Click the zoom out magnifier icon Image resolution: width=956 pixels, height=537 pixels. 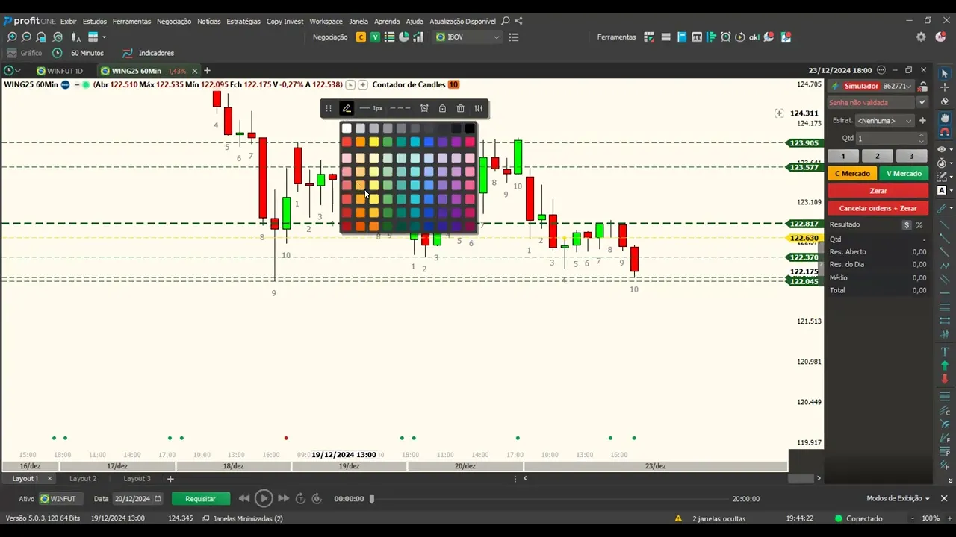(26, 37)
